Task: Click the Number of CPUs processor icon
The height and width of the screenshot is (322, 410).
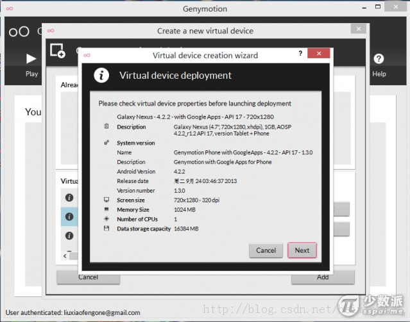Action: 107,219
